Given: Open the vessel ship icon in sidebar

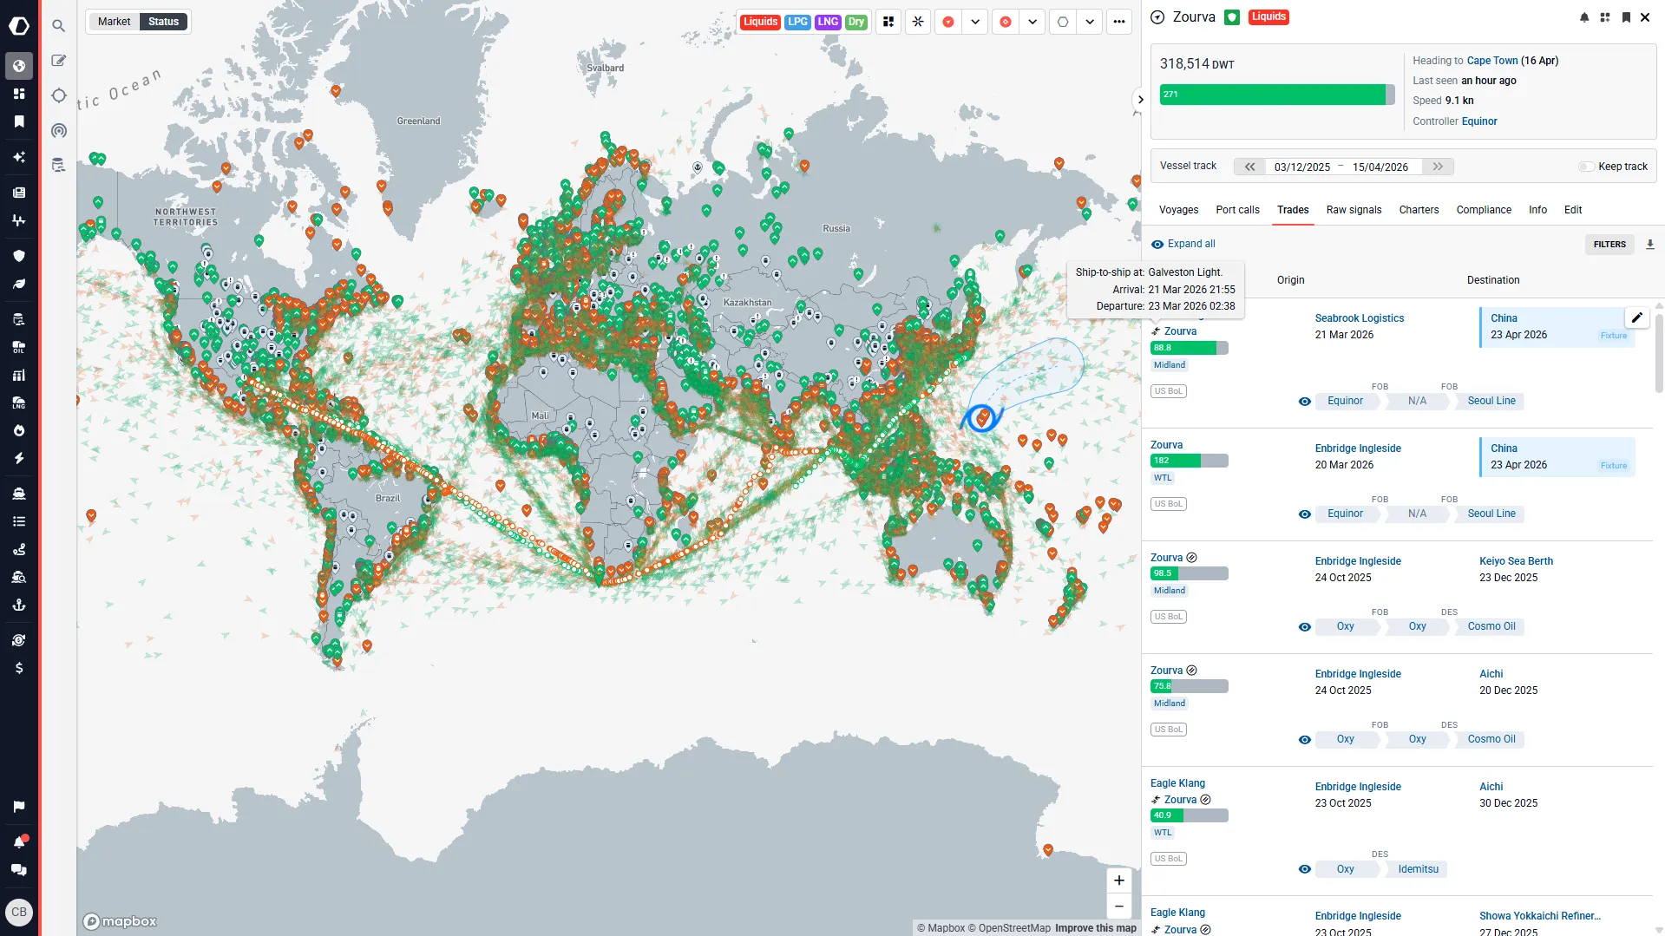Looking at the screenshot, I should tap(19, 494).
